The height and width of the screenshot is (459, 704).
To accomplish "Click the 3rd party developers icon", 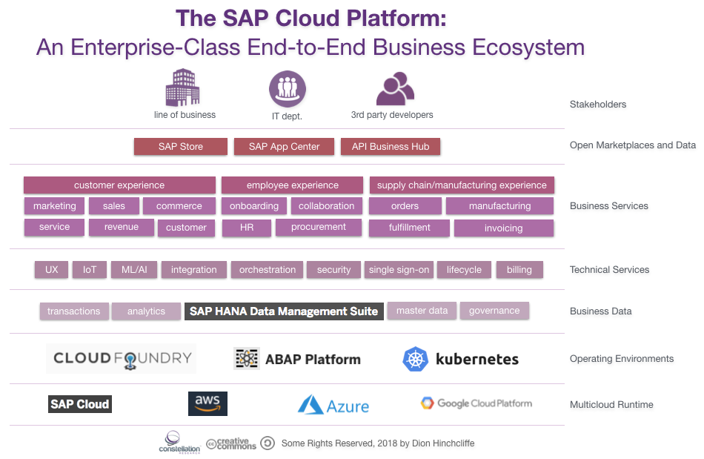I will click(395, 88).
